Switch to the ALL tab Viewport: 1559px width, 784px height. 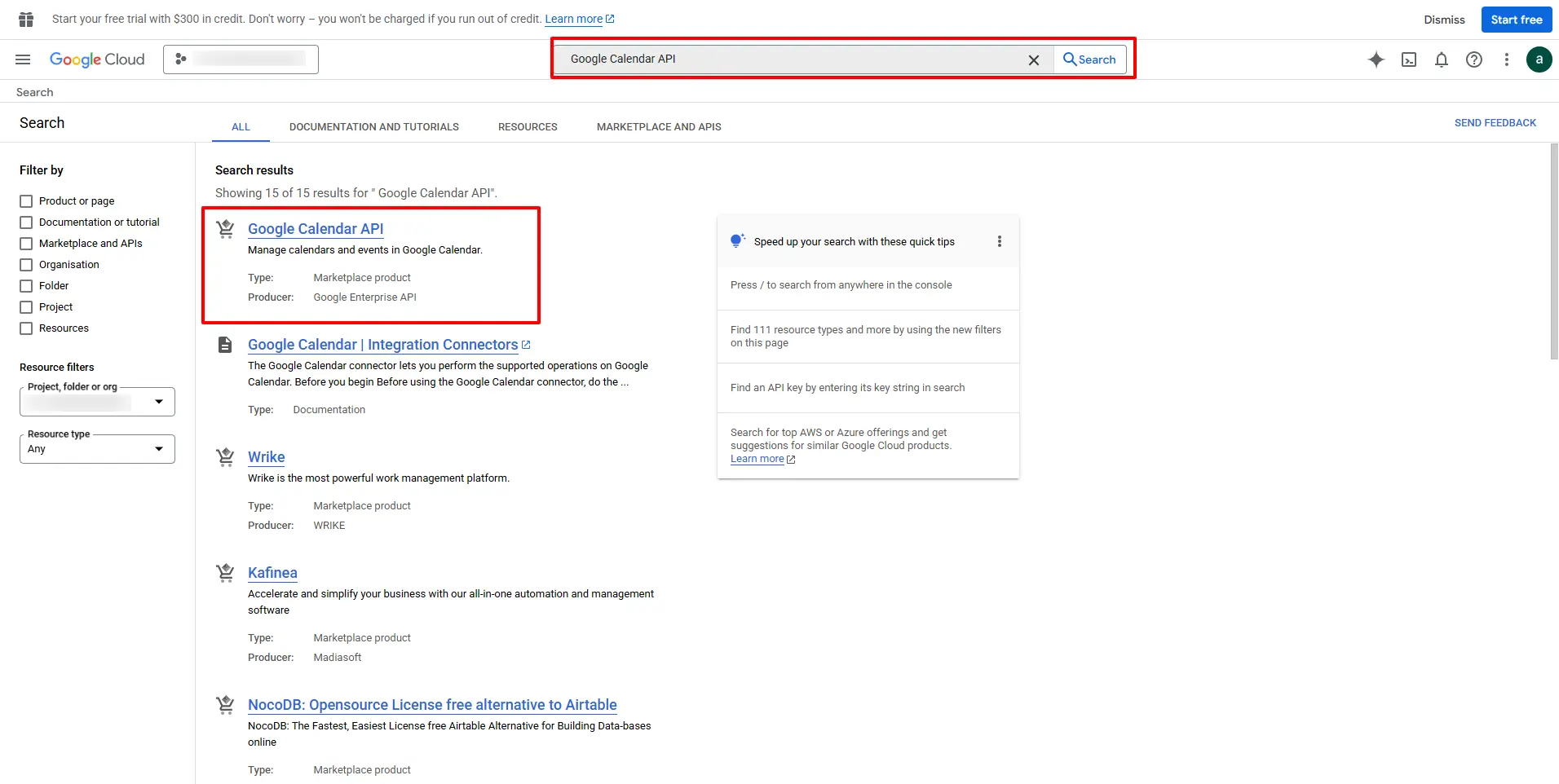point(241,127)
